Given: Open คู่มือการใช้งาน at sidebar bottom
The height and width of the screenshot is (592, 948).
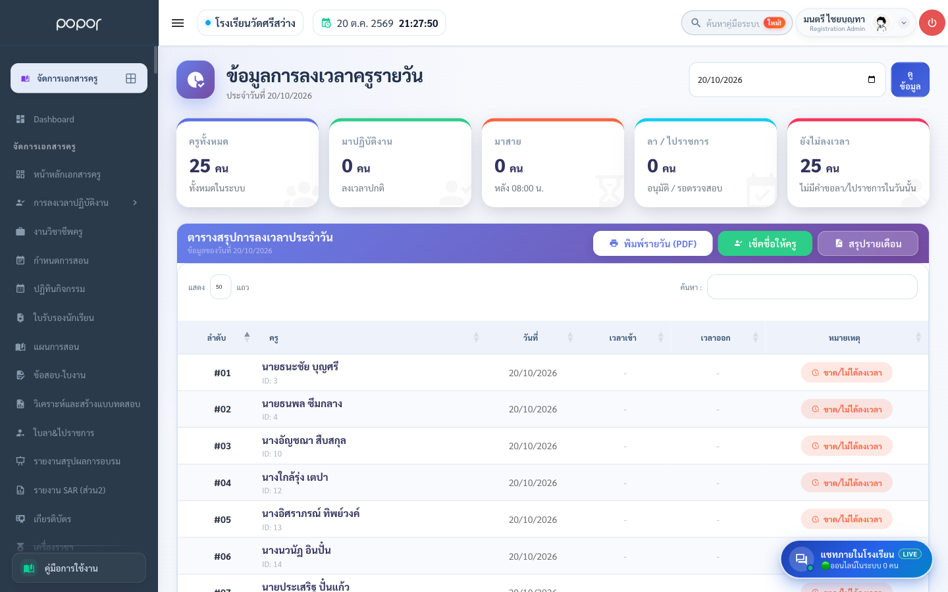Looking at the screenshot, I should click(79, 568).
